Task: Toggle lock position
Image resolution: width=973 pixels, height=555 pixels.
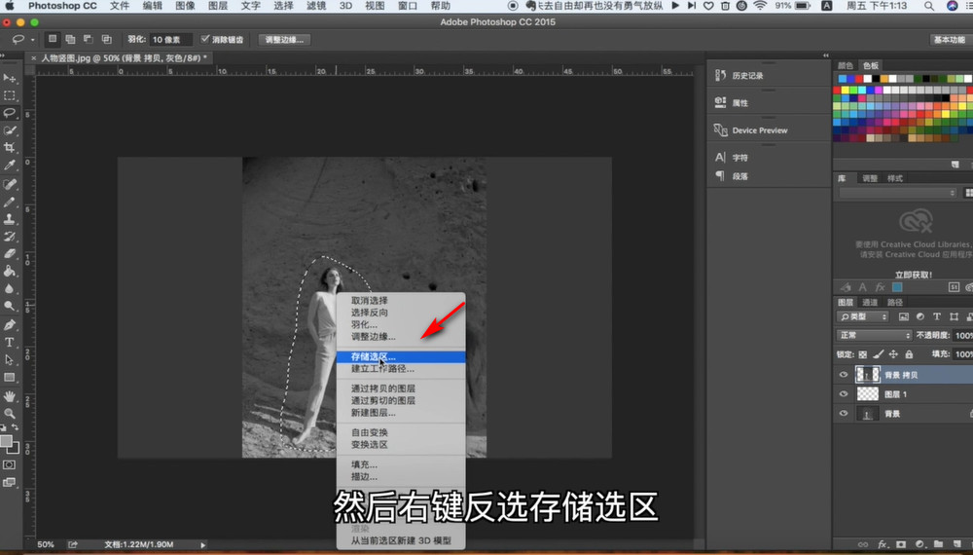Action: coord(893,354)
